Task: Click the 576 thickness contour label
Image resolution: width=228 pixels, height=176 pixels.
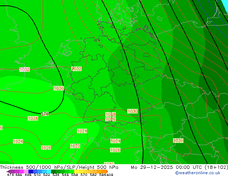Action: [45, 114]
